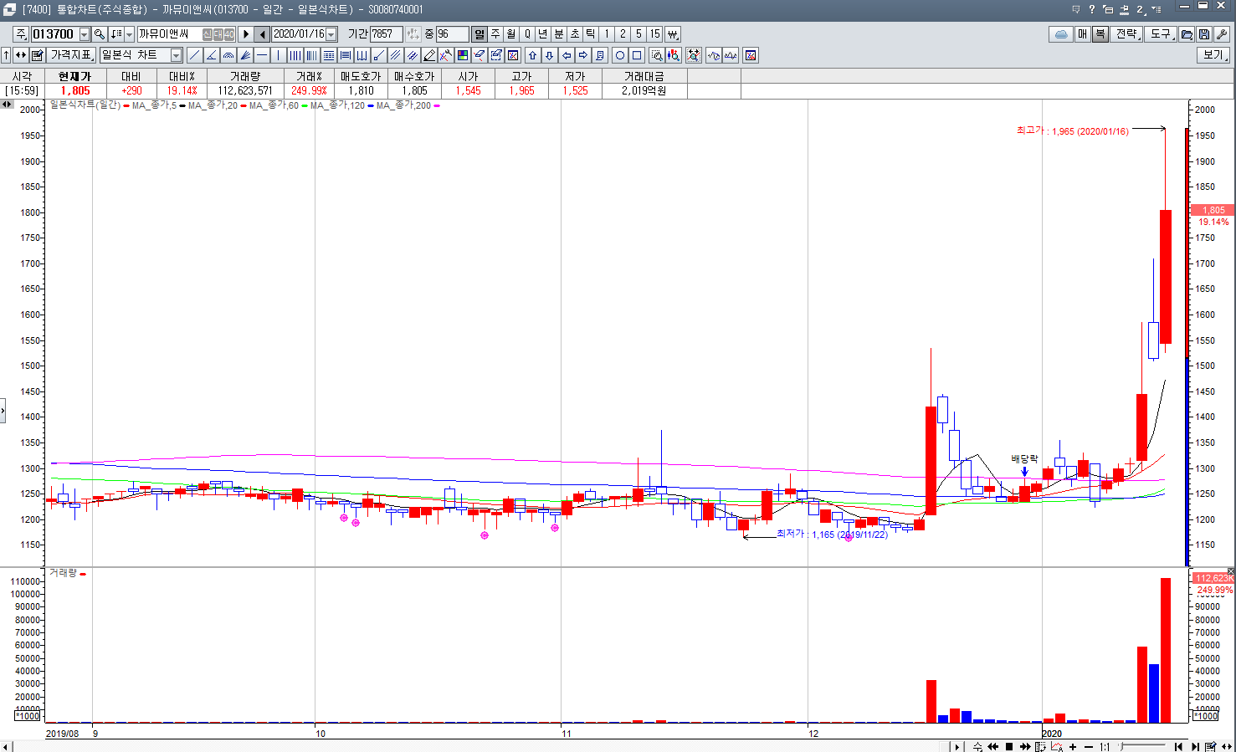Select the horizontal line tool
Image resolution: width=1236 pixels, height=752 pixels.
262,55
